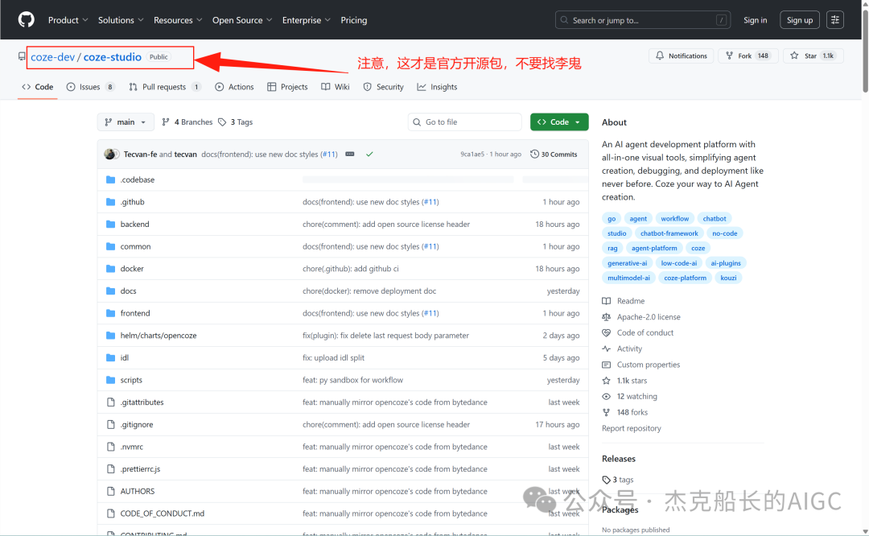Screen dimensions: 869x536
Task: Open the CODE_OF_CONDUCT.md file
Action: point(163,513)
